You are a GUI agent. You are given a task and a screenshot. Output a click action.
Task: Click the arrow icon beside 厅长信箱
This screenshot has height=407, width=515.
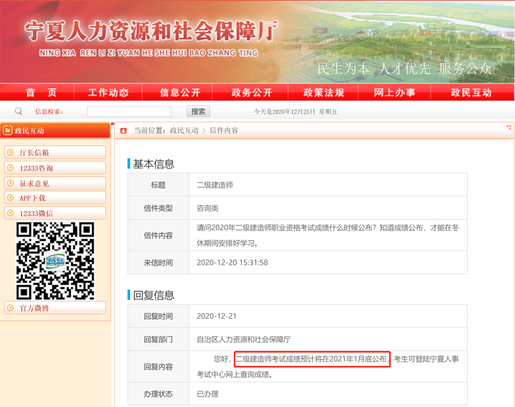click(x=10, y=153)
